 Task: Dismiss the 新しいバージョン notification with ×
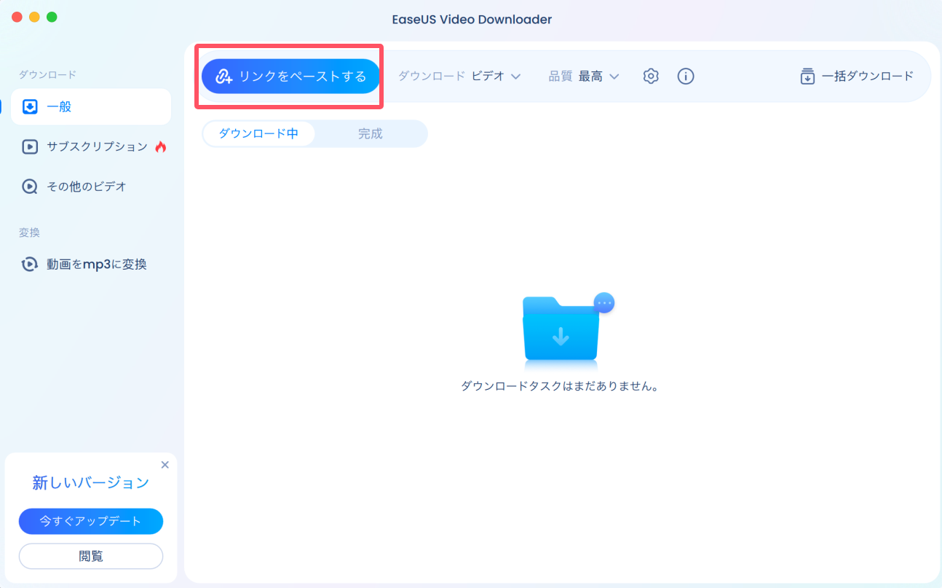tap(165, 464)
